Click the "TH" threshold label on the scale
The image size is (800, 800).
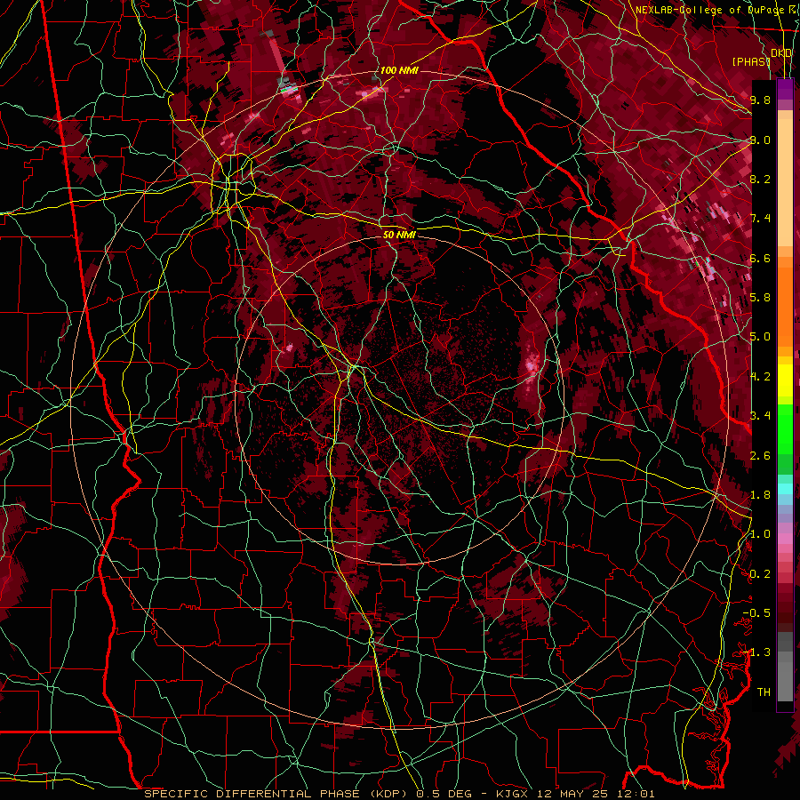click(764, 692)
